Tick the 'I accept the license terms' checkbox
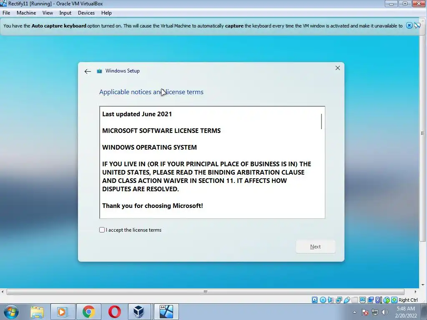This screenshot has height=320, width=427. coord(102,230)
